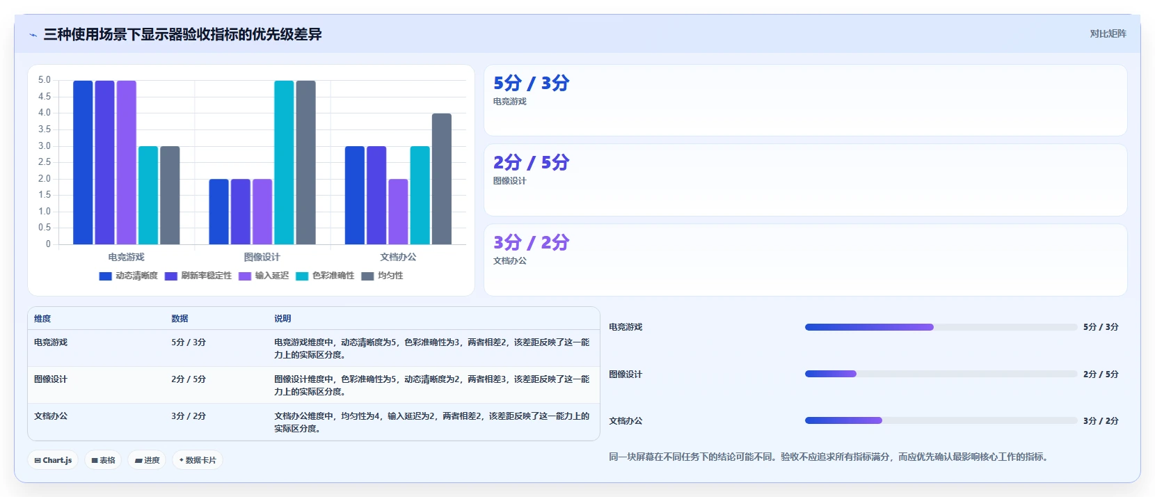Image resolution: width=1155 pixels, height=497 pixels.
Task: Click the 电竞游戏 x-axis label in chart
Action: 126,257
